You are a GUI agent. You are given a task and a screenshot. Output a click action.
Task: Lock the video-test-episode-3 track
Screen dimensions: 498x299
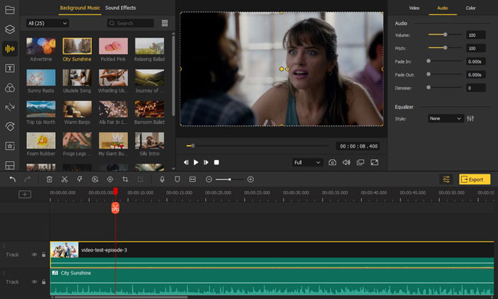[x=44, y=255]
